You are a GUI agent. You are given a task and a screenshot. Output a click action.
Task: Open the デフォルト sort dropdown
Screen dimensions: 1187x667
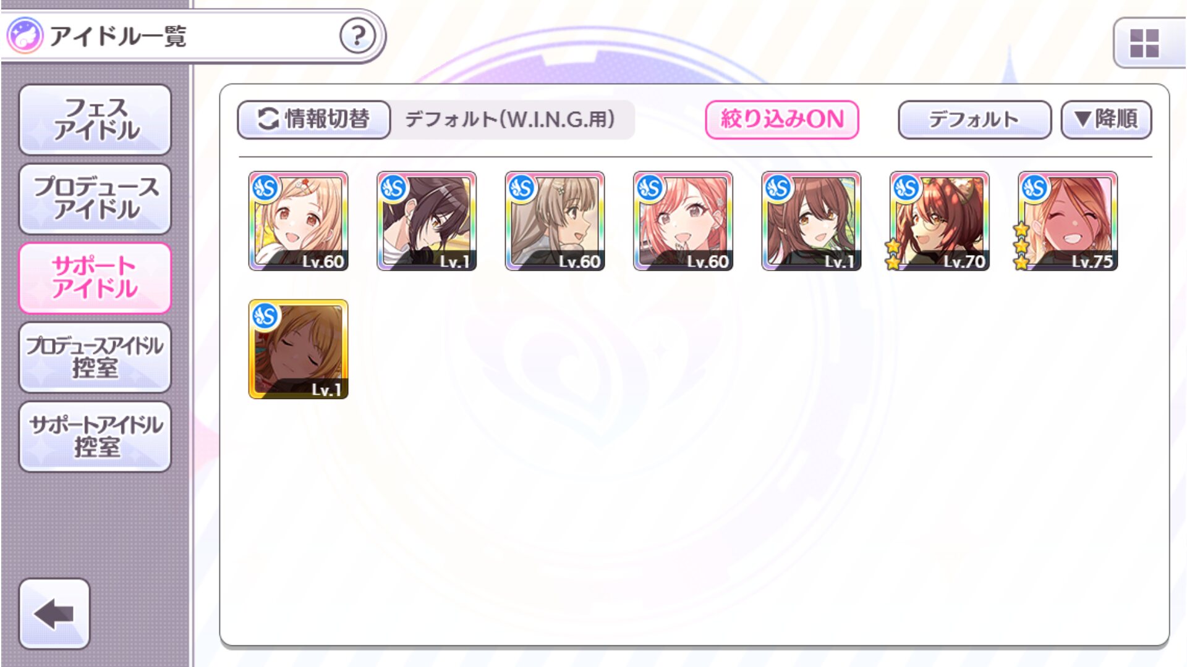click(974, 119)
